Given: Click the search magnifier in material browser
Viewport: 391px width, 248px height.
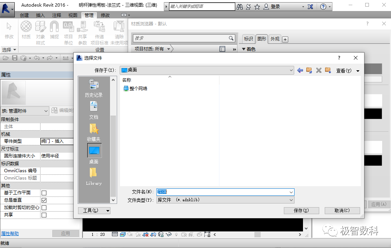Looking at the screenshot, I should (x=231, y=38).
